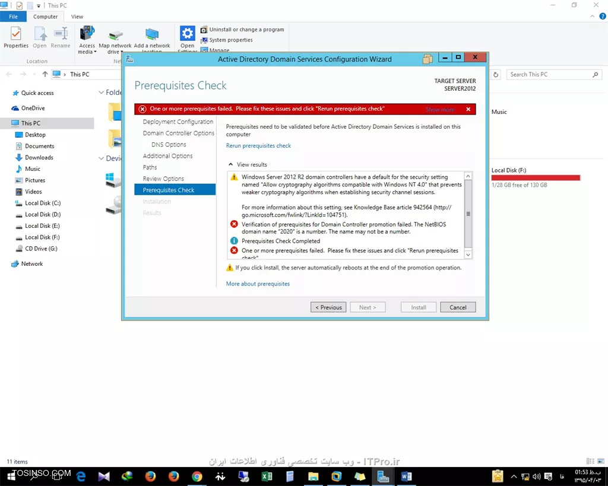Screen dimensions: 608x486
Task: Open Downloads in navigation pane
Action: click(34, 157)
